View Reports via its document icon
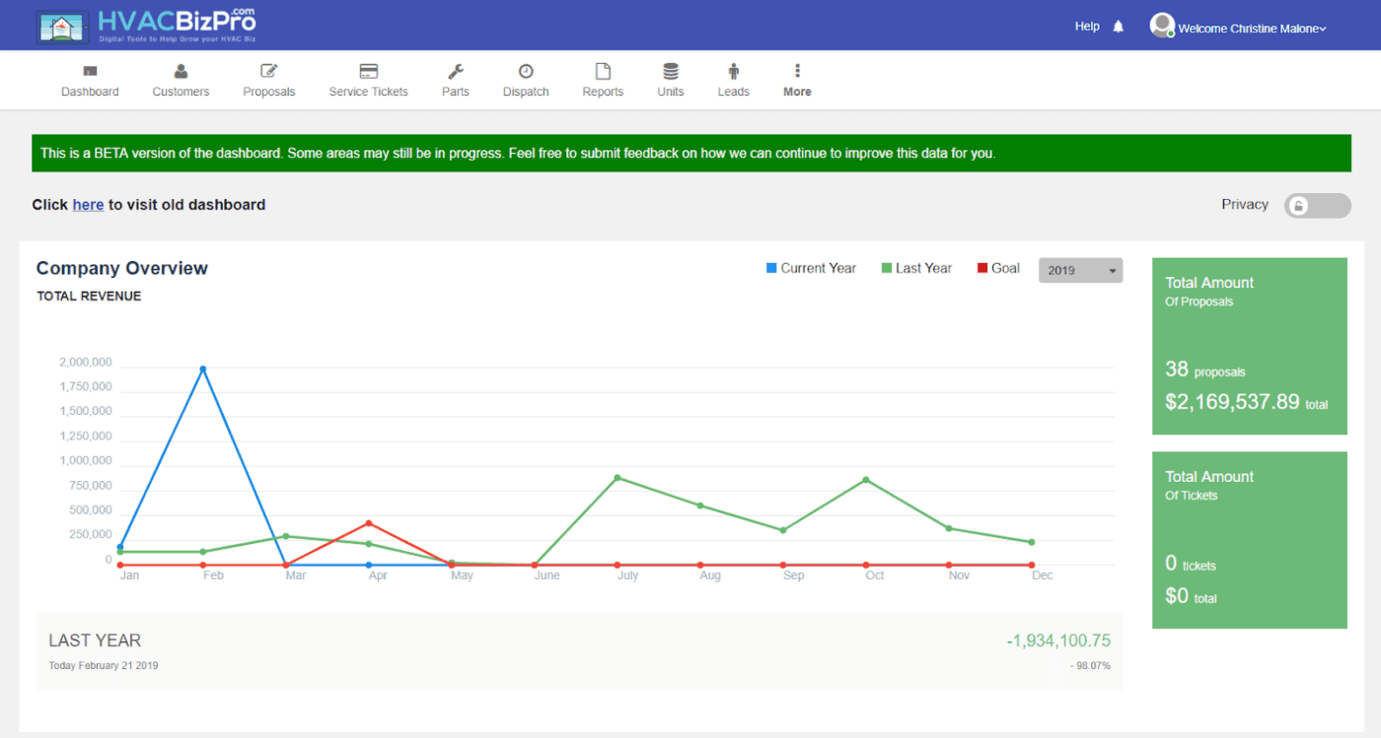The width and height of the screenshot is (1381, 738). pos(603,71)
